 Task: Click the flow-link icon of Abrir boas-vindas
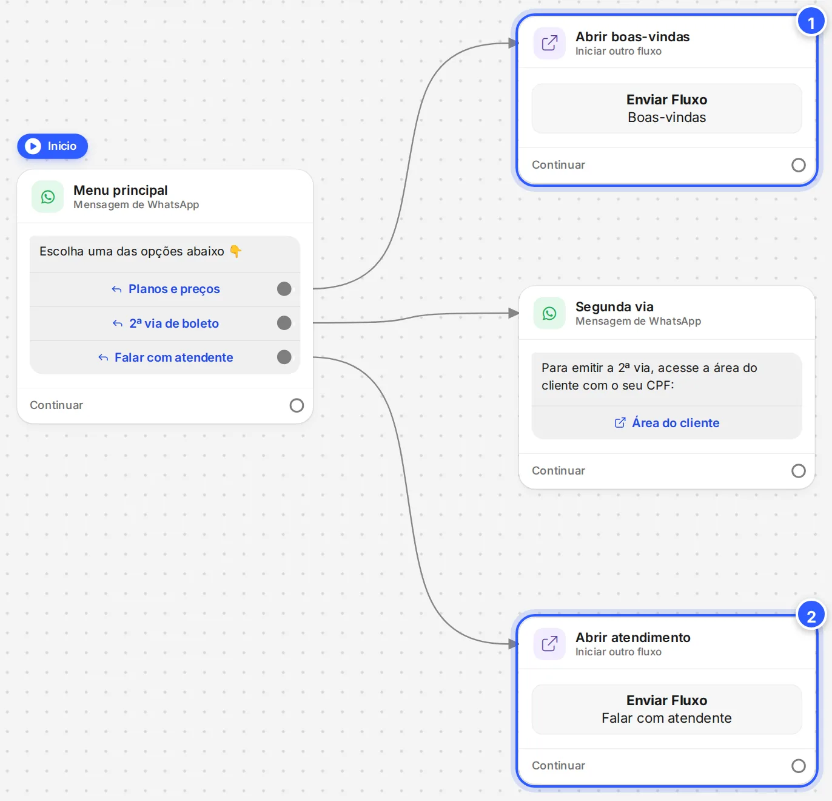click(549, 43)
